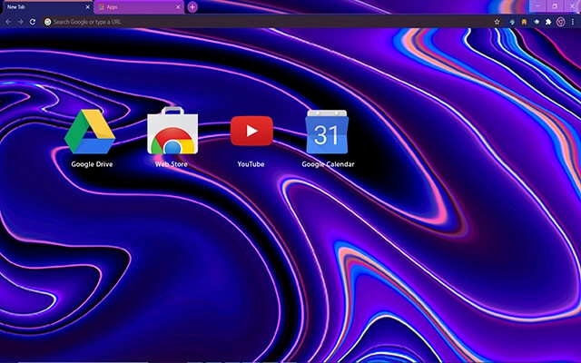Add a new tab with plus button

(192, 7)
